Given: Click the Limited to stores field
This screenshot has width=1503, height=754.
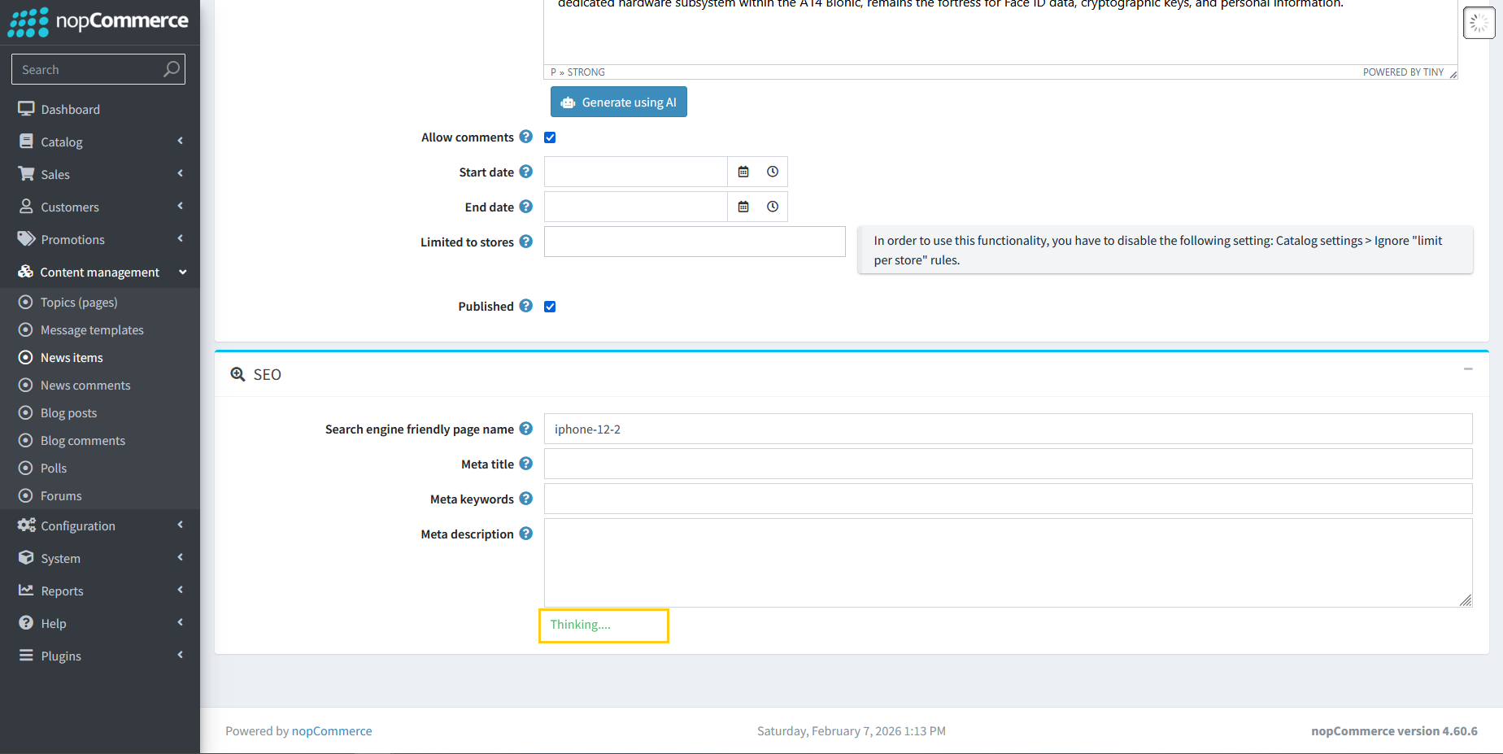Looking at the screenshot, I should [695, 242].
